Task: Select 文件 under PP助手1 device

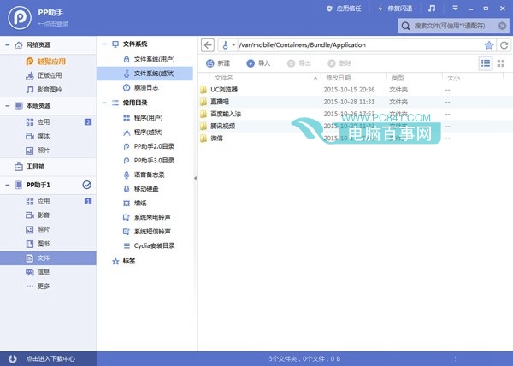Action: tap(44, 257)
